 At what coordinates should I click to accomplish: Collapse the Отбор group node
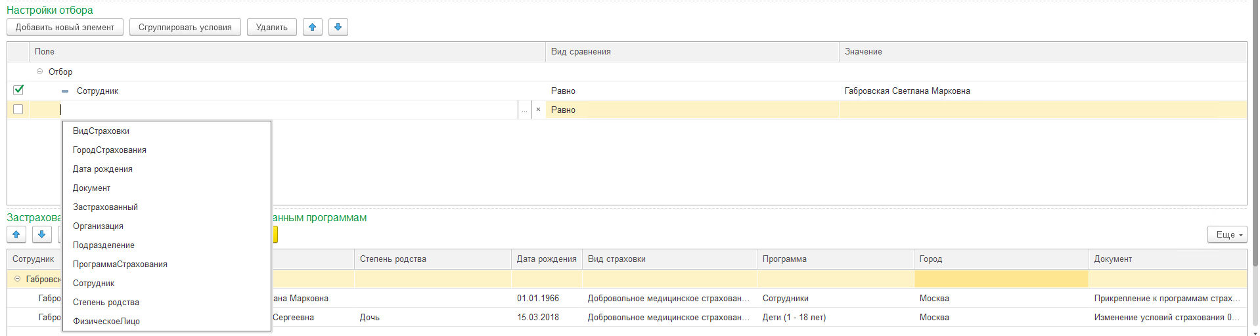coord(40,72)
